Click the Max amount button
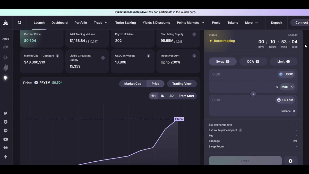 (285, 87)
